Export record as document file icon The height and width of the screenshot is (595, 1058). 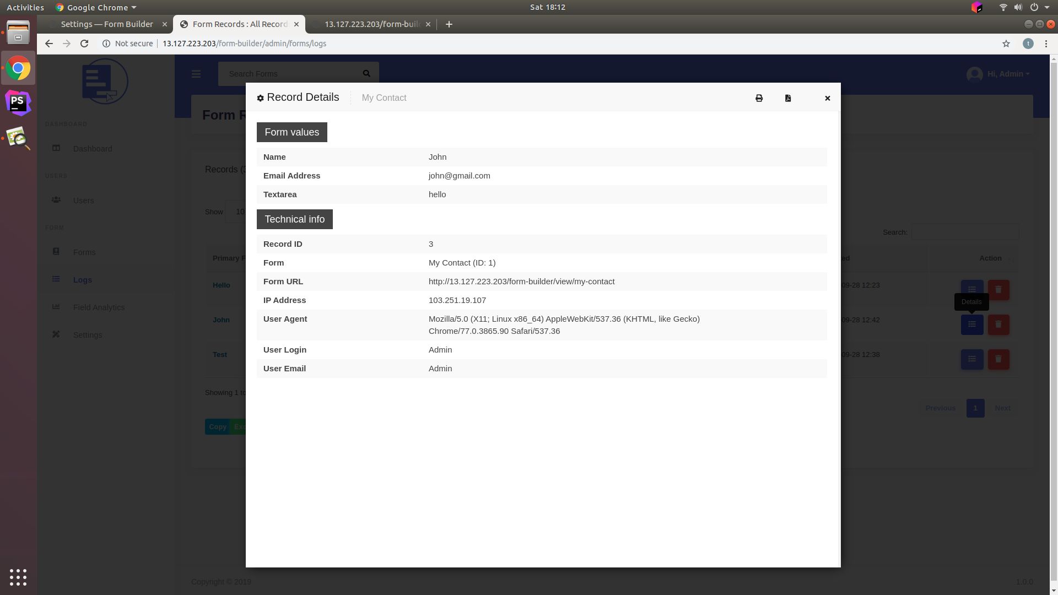pyautogui.click(x=788, y=98)
